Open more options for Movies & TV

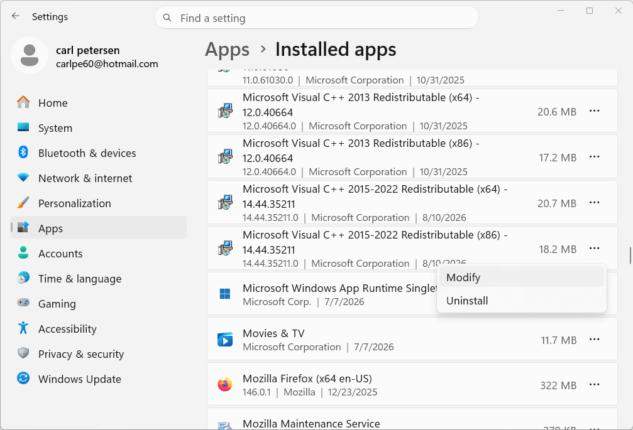[x=594, y=340]
